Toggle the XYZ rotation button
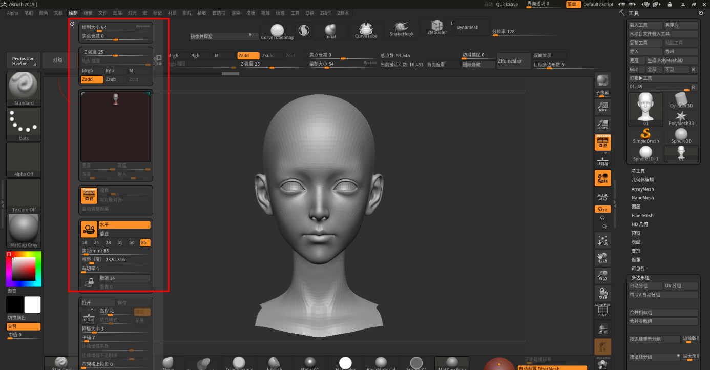The width and height of the screenshot is (710, 370). pyautogui.click(x=602, y=209)
